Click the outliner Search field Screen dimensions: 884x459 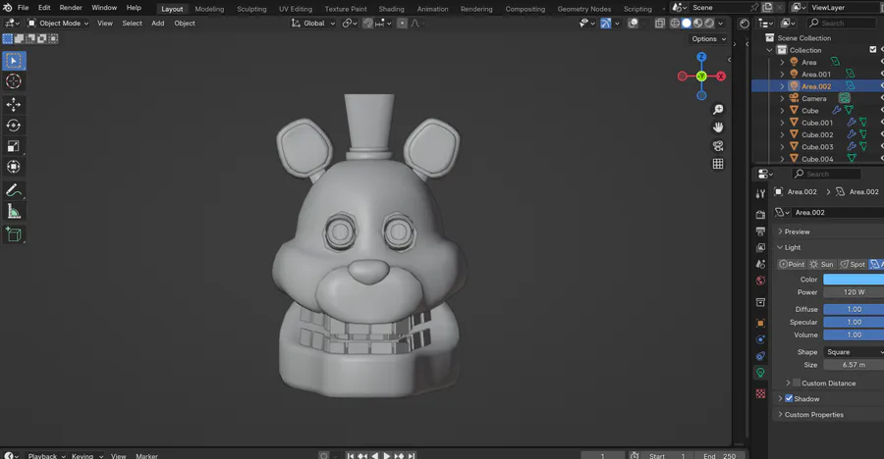click(x=842, y=24)
